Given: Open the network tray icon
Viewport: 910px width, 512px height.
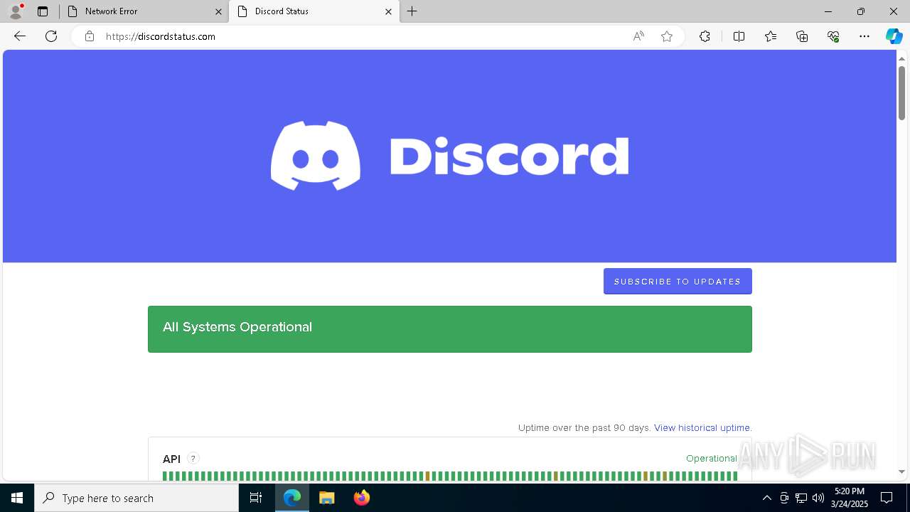Looking at the screenshot, I should coord(801,498).
